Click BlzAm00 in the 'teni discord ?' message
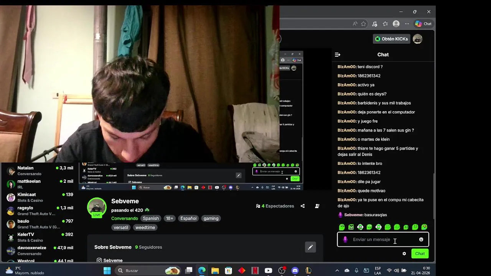The width and height of the screenshot is (491, 276). coord(347,67)
